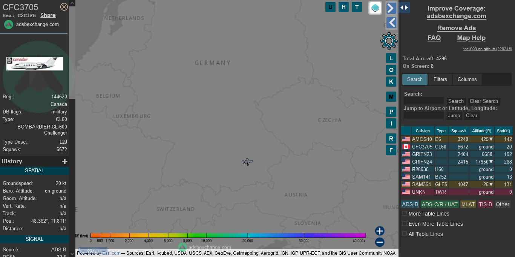Viewport: 515px width, 257px height.
Task: Click the Remove Ads link
Action: point(457,28)
